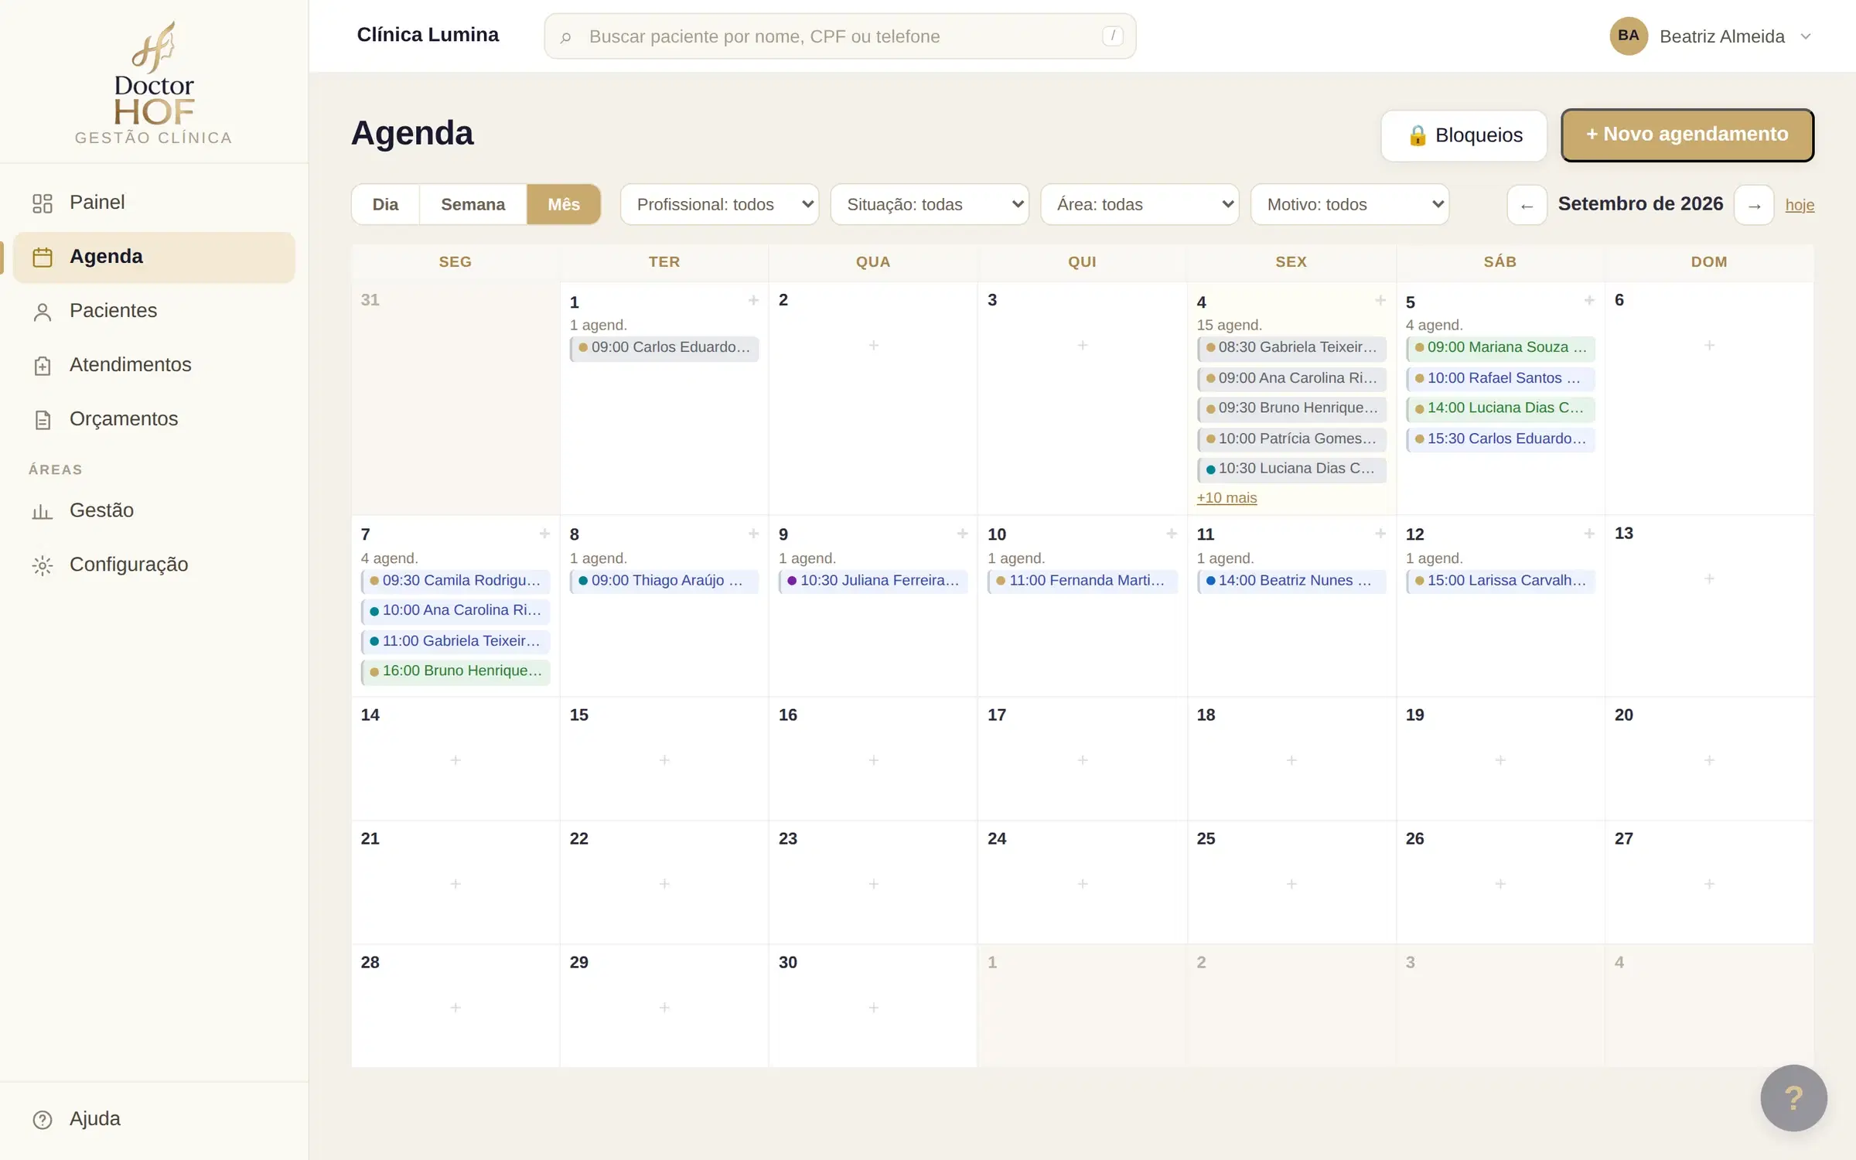The height and width of the screenshot is (1160, 1856).
Task: Open the Área: todas dropdown
Action: (x=1140, y=205)
